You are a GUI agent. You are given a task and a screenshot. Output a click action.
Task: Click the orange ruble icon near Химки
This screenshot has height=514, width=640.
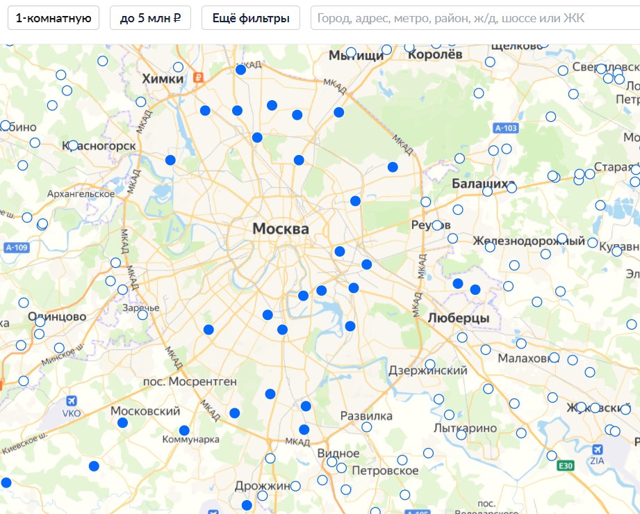coord(198,77)
